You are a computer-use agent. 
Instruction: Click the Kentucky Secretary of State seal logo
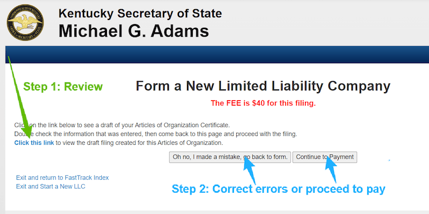(x=25, y=22)
